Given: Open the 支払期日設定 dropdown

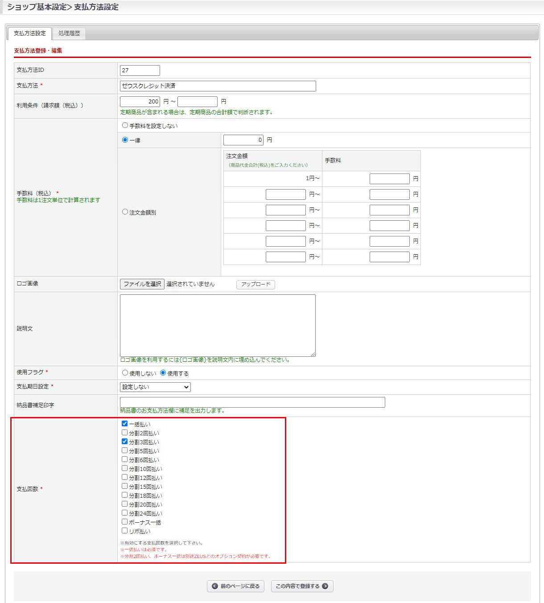Looking at the screenshot, I should pyautogui.click(x=155, y=387).
